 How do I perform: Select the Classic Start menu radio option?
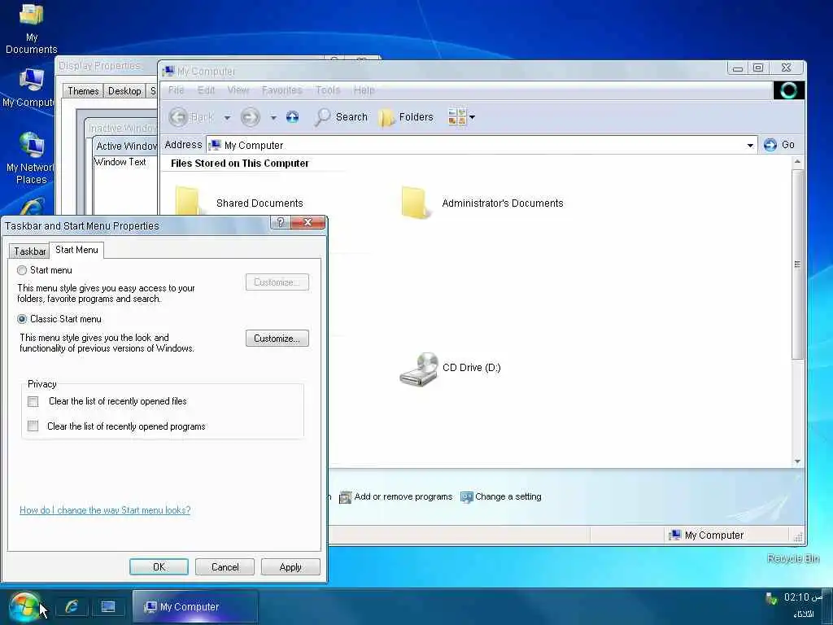pyautogui.click(x=22, y=319)
